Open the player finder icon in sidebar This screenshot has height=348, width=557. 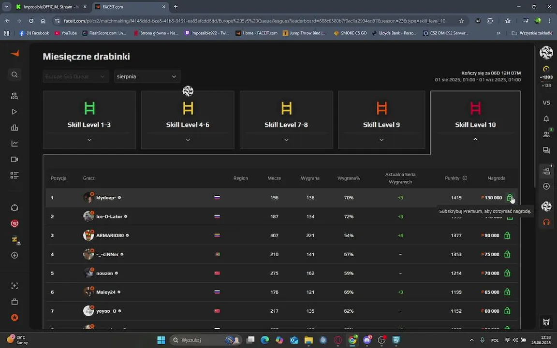pyautogui.click(x=15, y=96)
